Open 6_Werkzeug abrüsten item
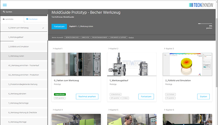The height and width of the screenshot is (125, 218). (x=24, y=94)
